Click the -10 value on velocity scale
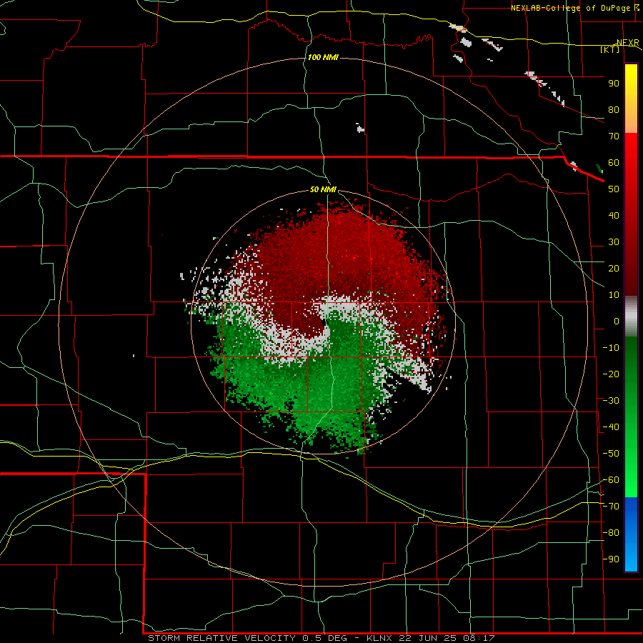Screen dimensions: 643x643 click(x=611, y=348)
